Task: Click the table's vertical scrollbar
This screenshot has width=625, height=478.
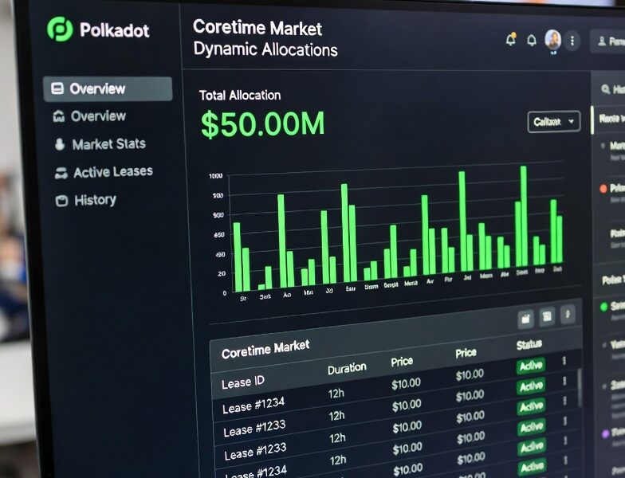Action: tap(579, 387)
